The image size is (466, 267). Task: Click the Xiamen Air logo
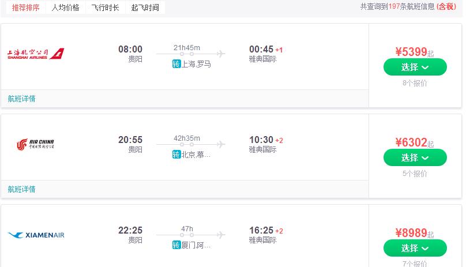(36, 235)
